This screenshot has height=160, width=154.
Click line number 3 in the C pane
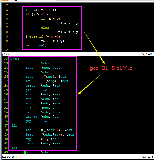[7, 10]
